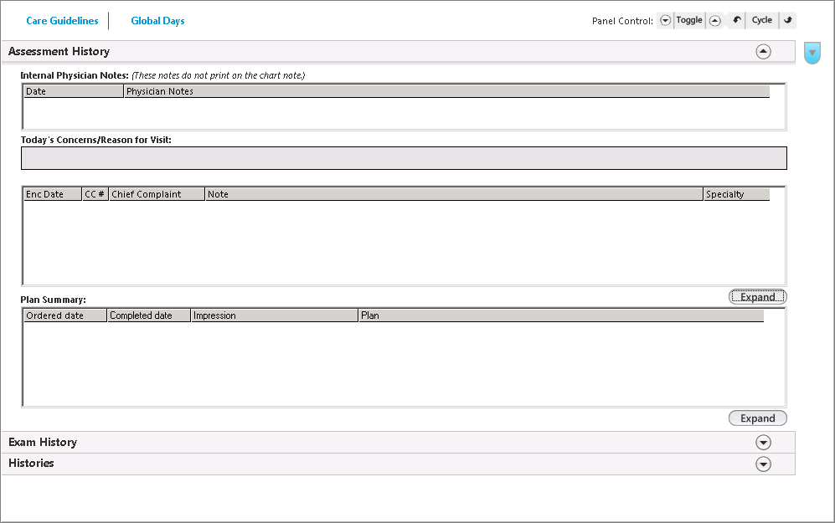Open the Care Guidelines link
Image resolution: width=835 pixels, height=523 pixels.
62,21
